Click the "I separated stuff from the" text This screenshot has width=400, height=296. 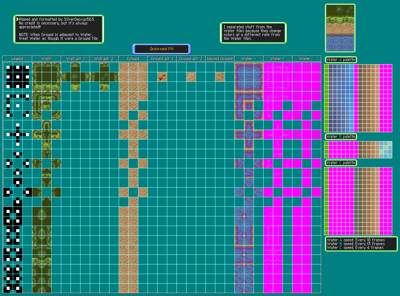pos(248,27)
